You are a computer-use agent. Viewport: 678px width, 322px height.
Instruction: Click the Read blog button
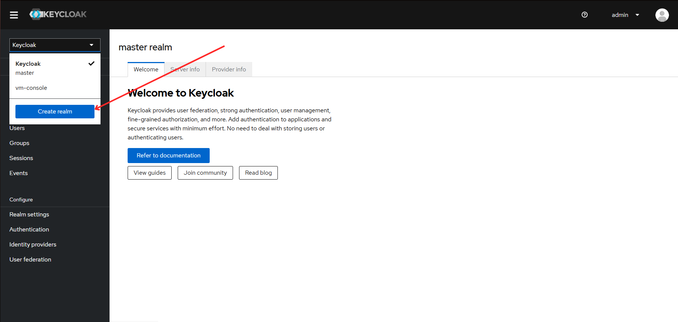[258, 173]
